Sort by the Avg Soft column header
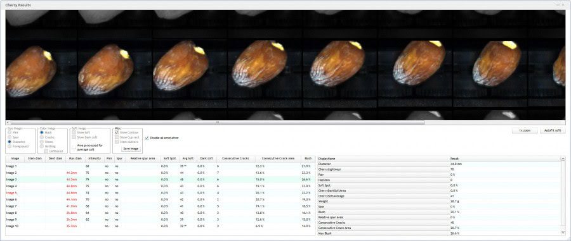Screen dimensions: 571x241 188,159
